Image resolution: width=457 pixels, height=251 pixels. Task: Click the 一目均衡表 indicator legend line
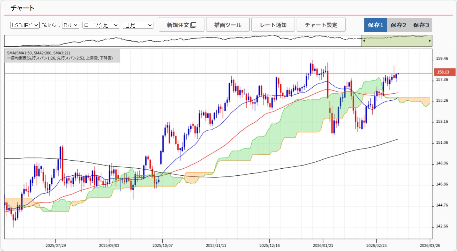click(60, 58)
